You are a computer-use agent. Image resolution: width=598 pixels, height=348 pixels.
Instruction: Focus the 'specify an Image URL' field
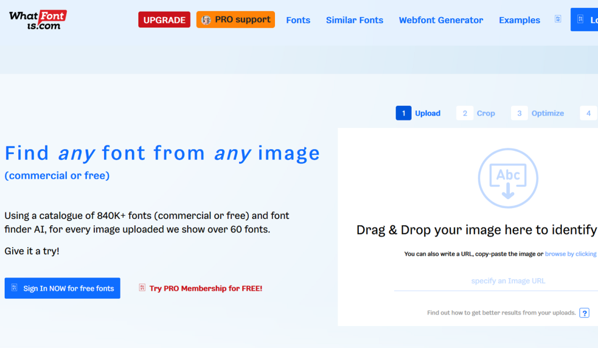(x=508, y=281)
